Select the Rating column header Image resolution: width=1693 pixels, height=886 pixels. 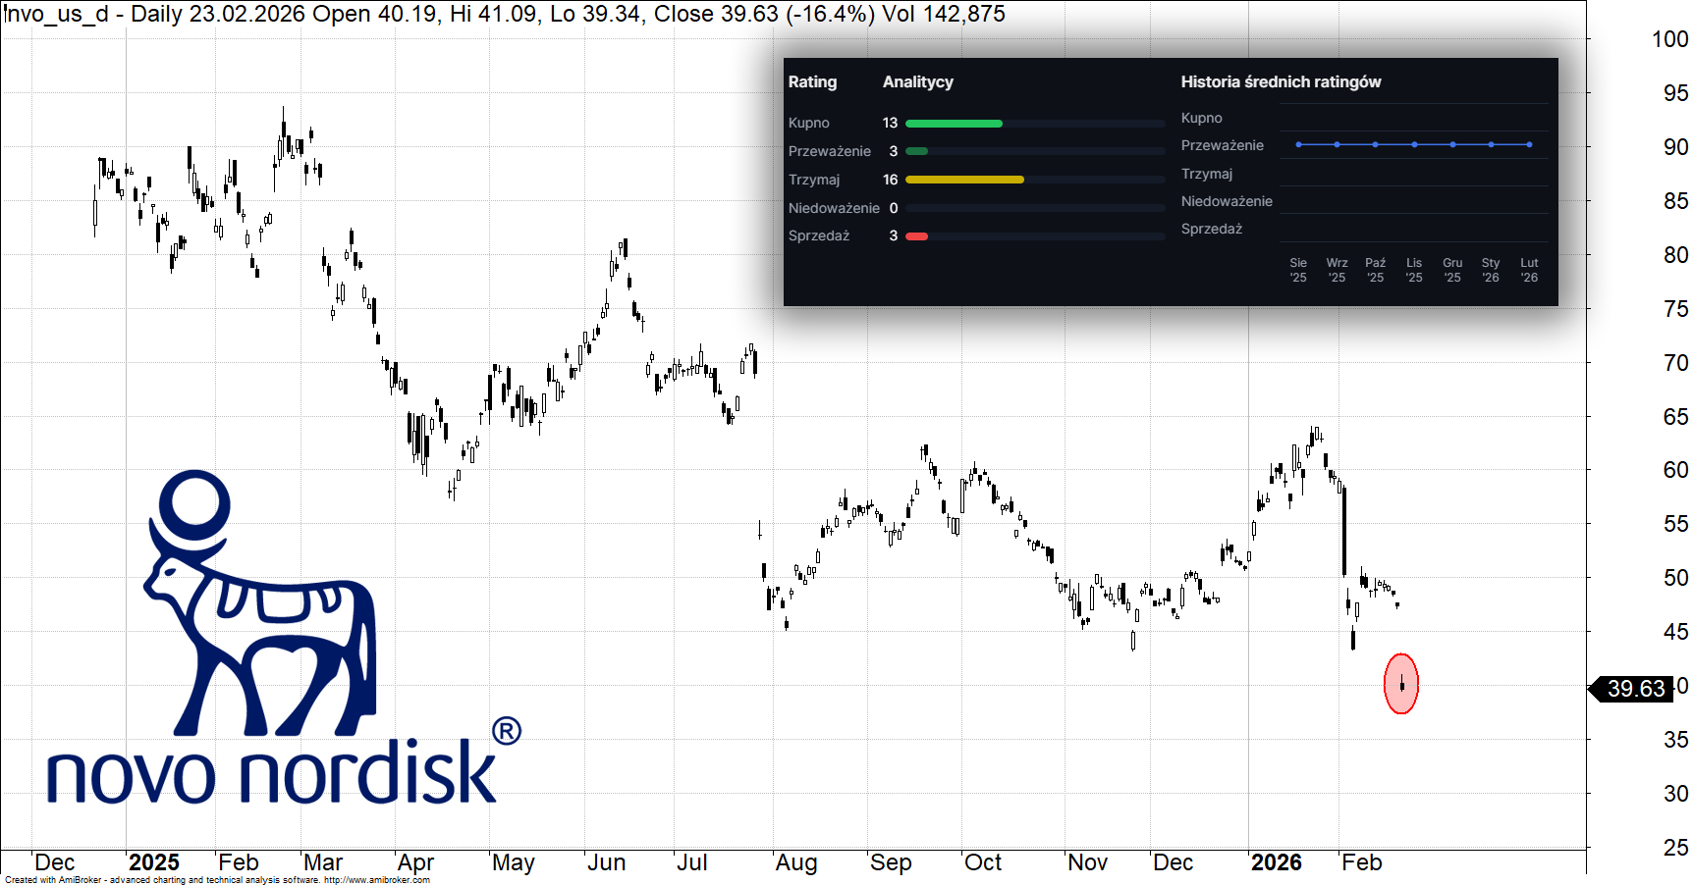pyautogui.click(x=812, y=82)
